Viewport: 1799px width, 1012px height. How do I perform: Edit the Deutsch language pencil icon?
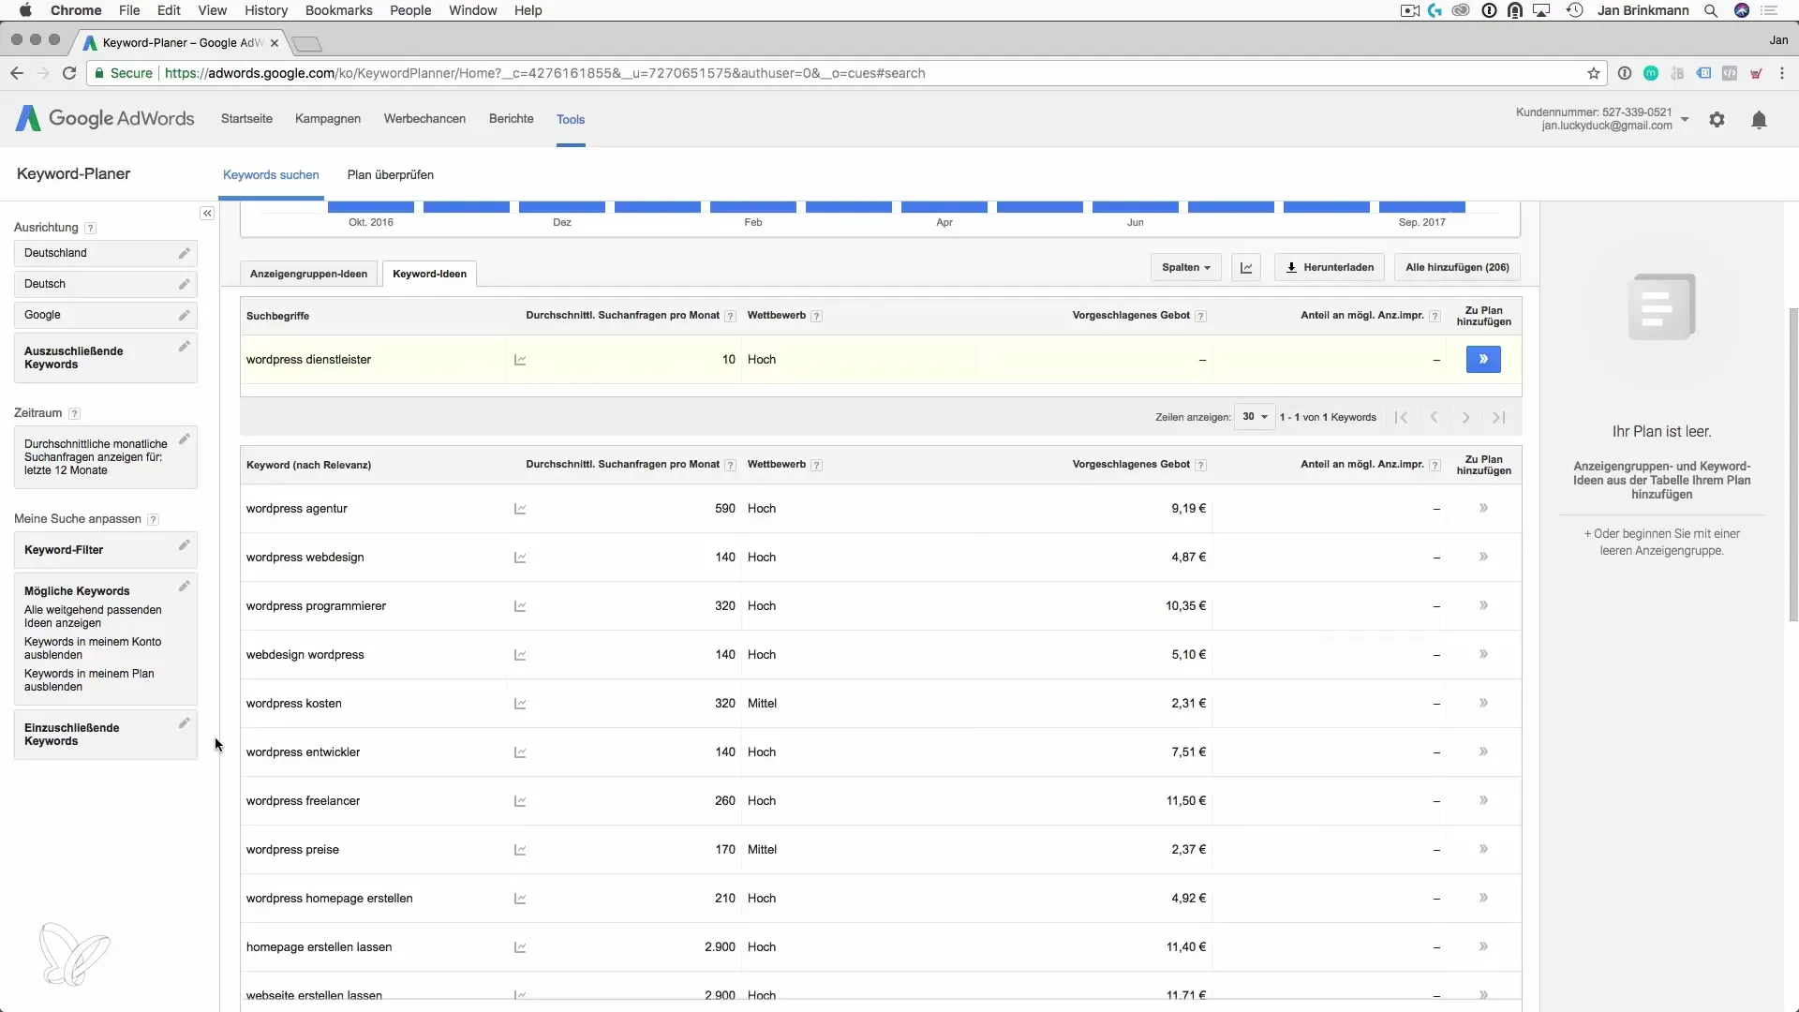pyautogui.click(x=185, y=284)
